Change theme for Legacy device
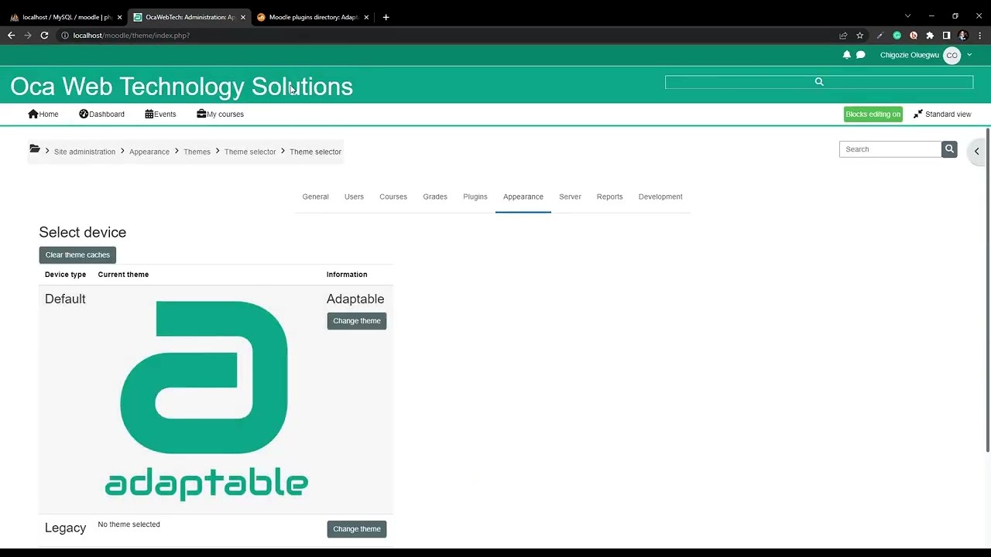This screenshot has width=991, height=557. click(x=357, y=529)
